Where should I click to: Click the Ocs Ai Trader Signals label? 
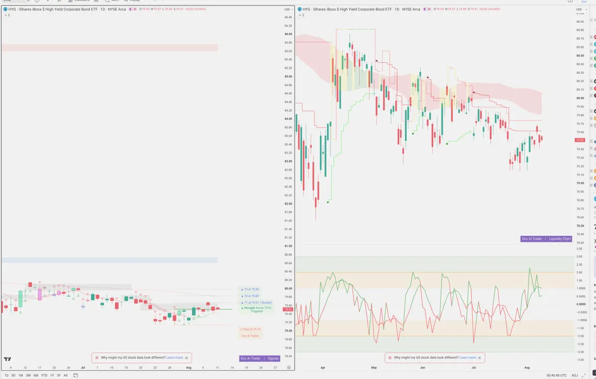tap(259, 358)
